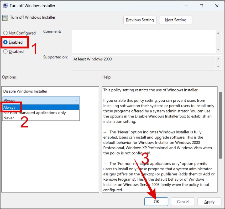Screen dimensions: 225x209
Task: Go to Previous Setting
Action: tap(140, 20)
